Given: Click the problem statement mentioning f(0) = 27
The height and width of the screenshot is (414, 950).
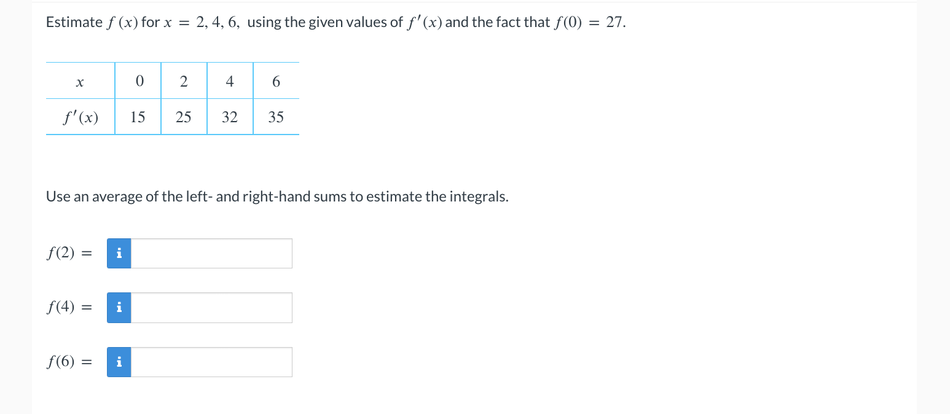Looking at the screenshot, I should click(x=336, y=21).
